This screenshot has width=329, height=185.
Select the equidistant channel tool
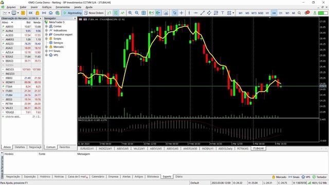point(209,13)
